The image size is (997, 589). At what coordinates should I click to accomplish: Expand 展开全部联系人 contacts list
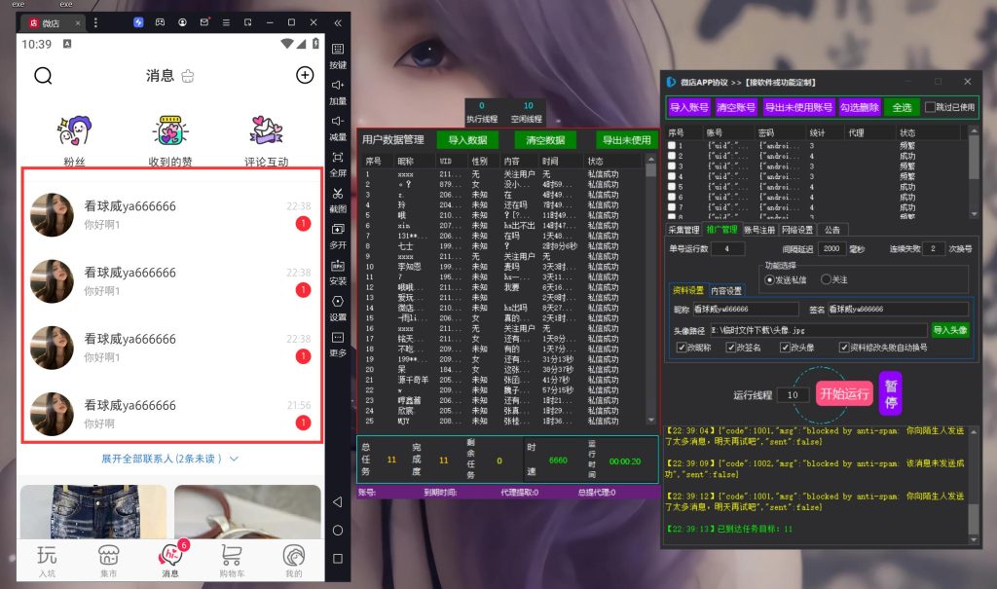(169, 459)
